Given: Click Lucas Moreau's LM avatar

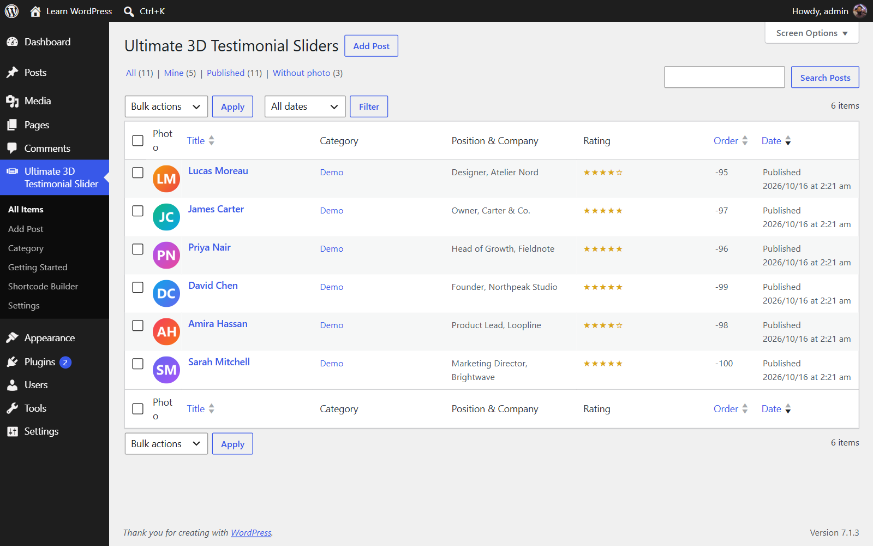Looking at the screenshot, I should pos(166,179).
